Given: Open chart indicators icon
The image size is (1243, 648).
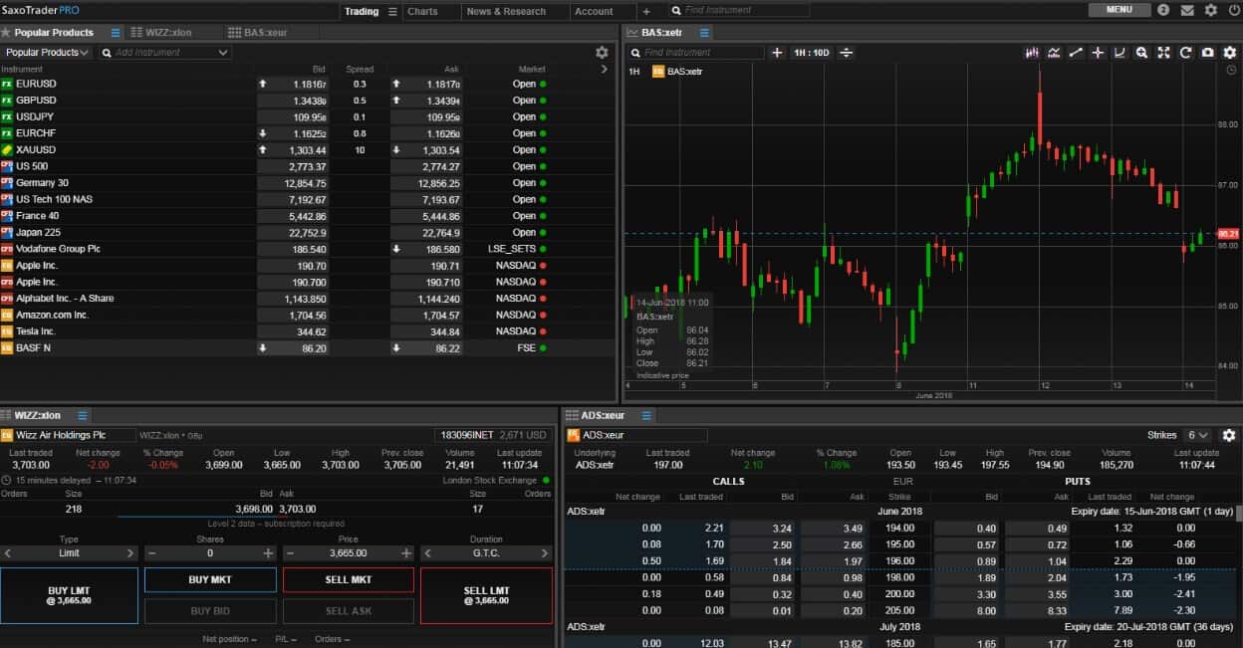Looking at the screenshot, I should tap(1054, 53).
